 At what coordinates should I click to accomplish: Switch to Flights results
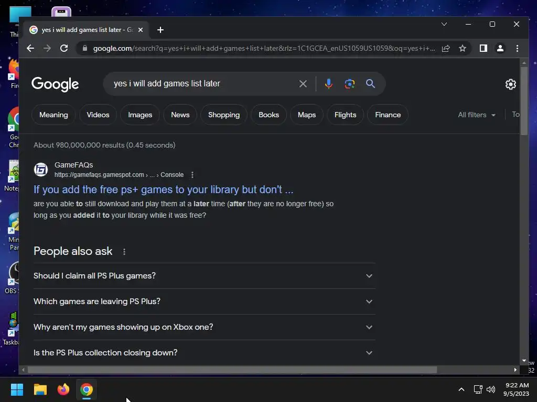pyautogui.click(x=345, y=115)
